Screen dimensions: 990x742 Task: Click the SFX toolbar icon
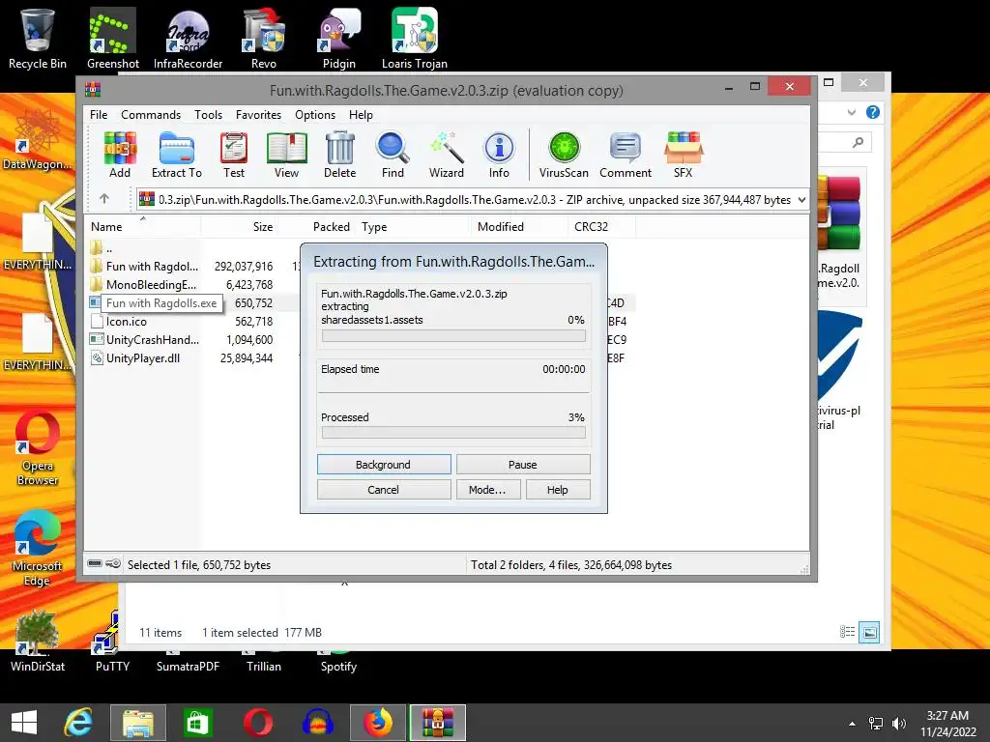[684, 156]
